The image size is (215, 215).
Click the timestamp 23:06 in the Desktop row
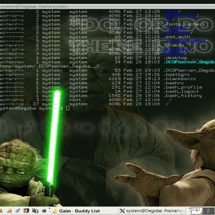point(152,54)
